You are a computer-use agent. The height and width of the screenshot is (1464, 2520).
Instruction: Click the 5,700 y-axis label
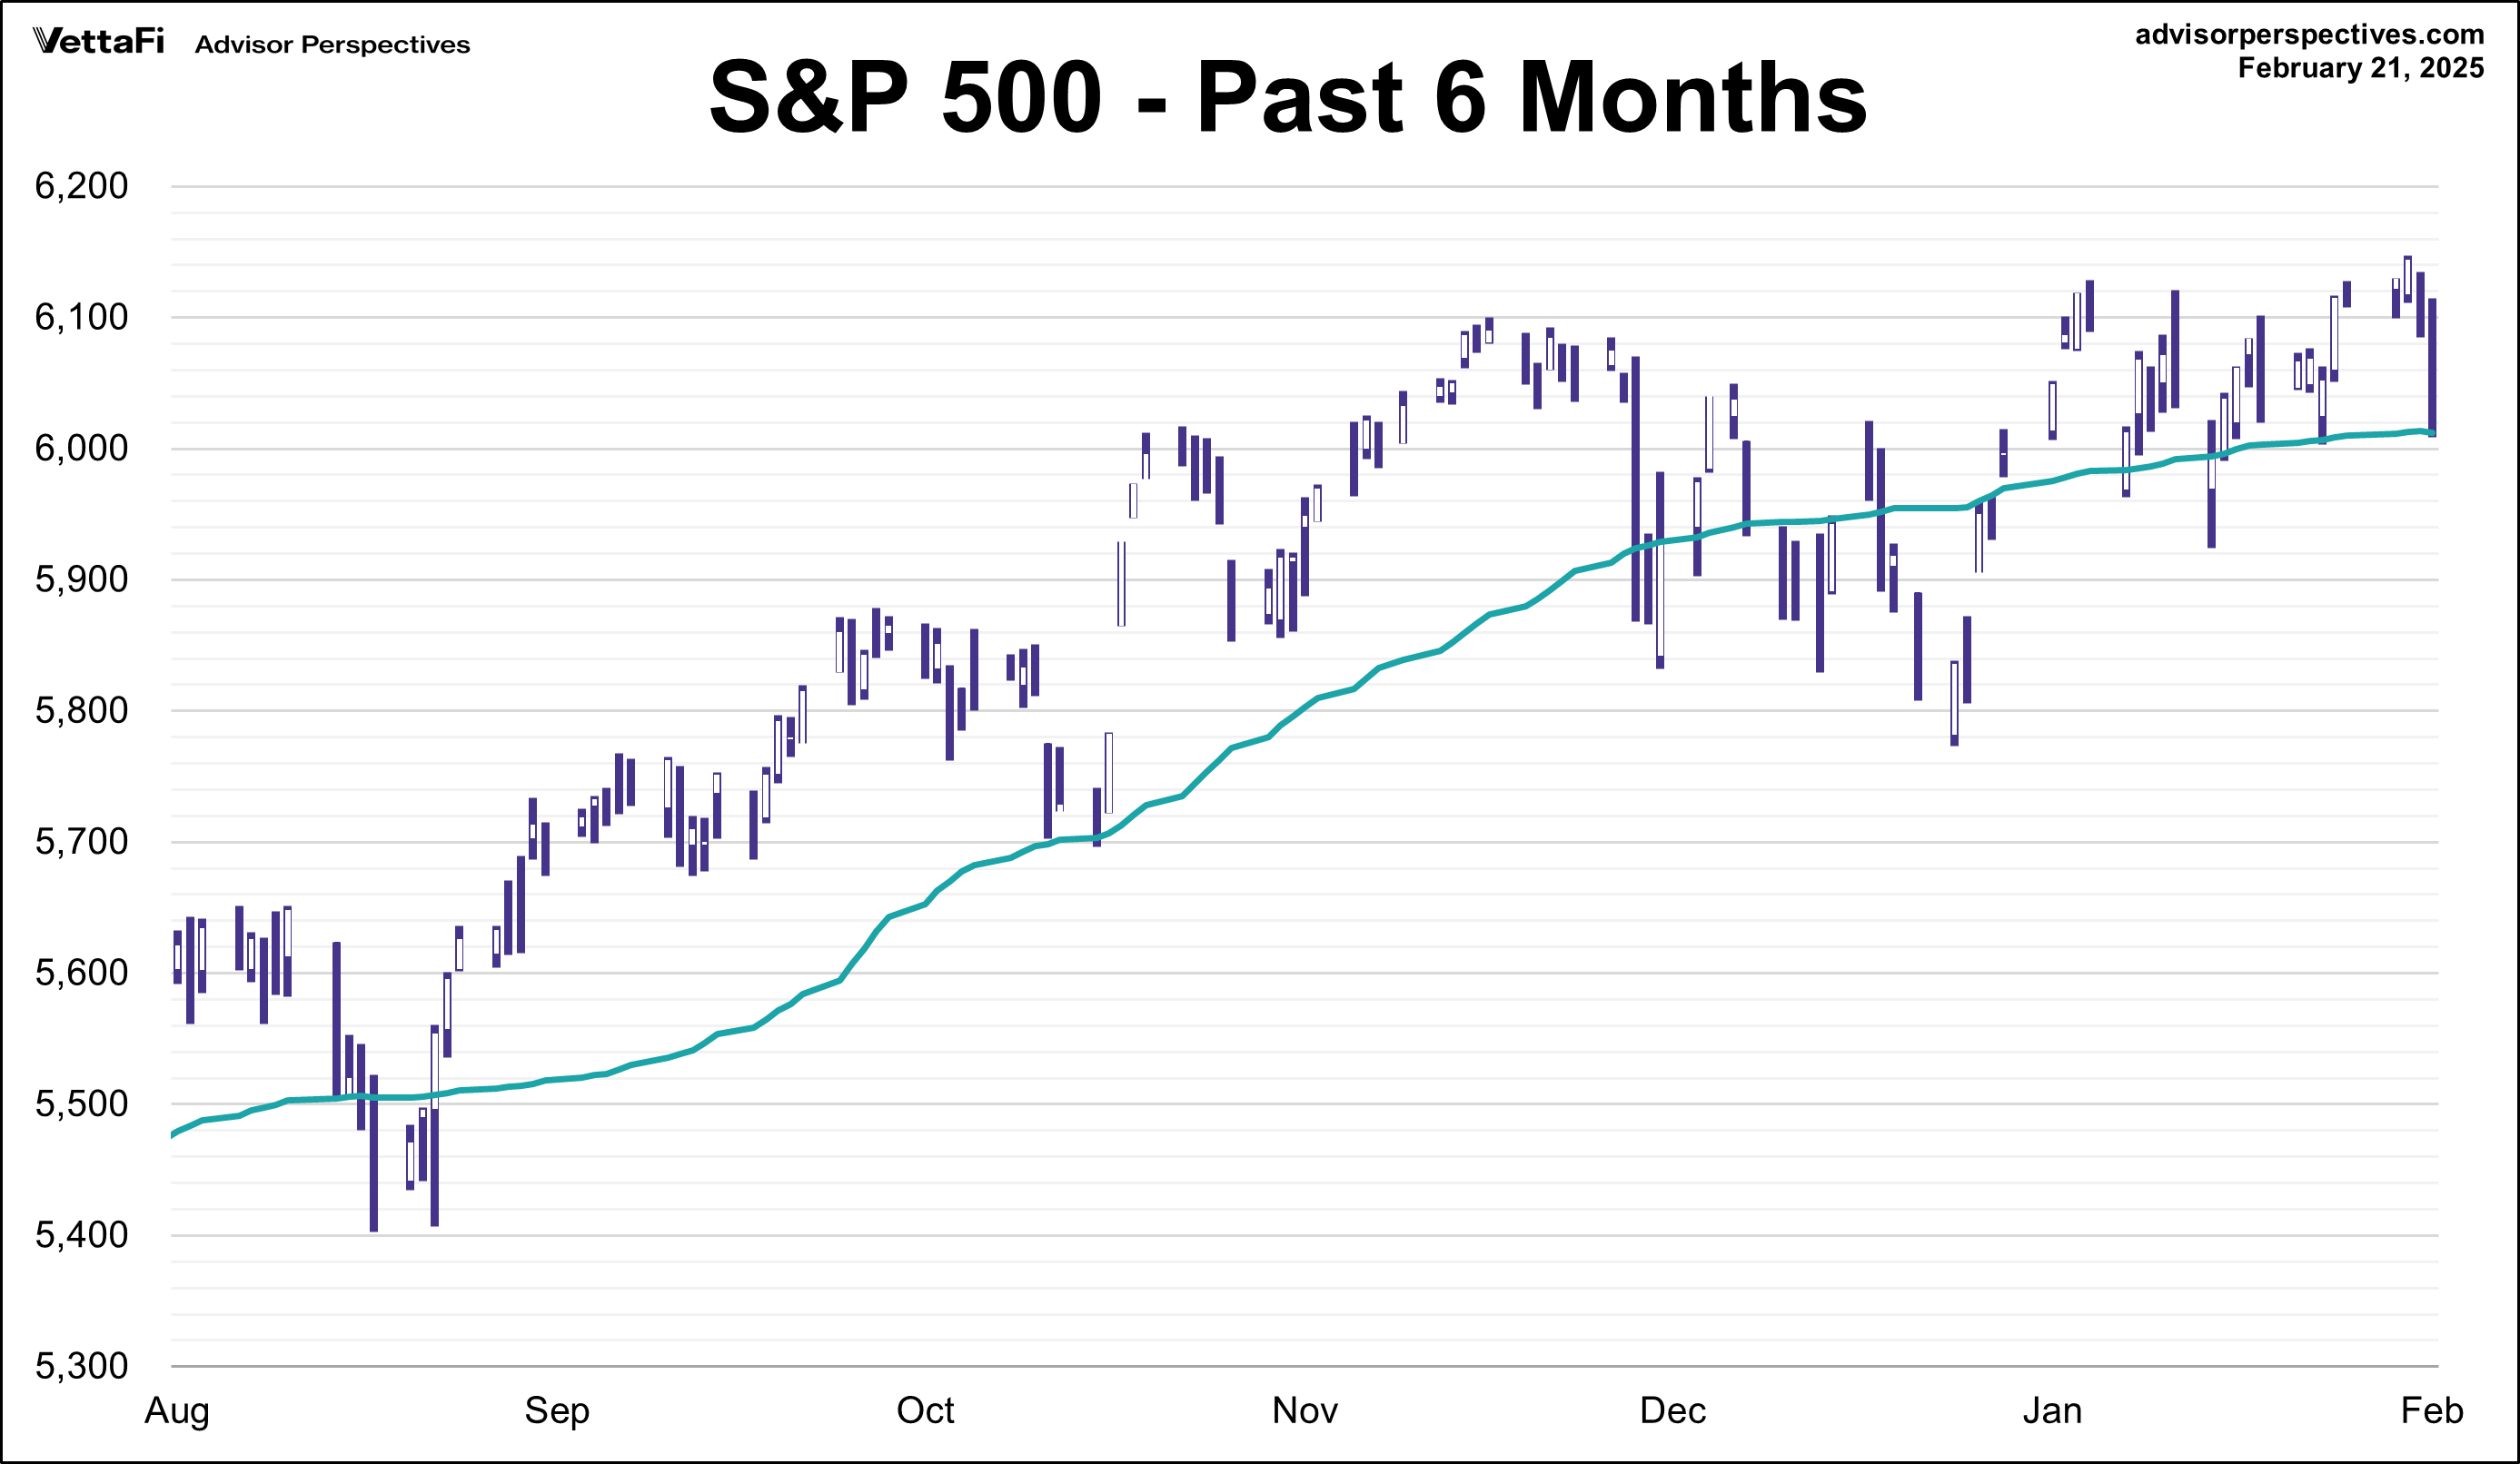coord(82,842)
